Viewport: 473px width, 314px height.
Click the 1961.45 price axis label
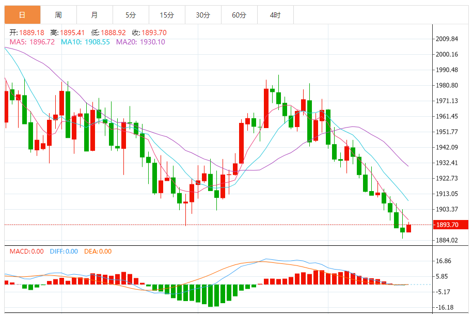[x=447, y=116]
